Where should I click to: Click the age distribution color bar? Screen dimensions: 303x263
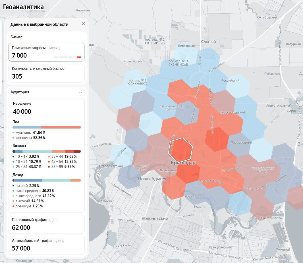[47, 152]
